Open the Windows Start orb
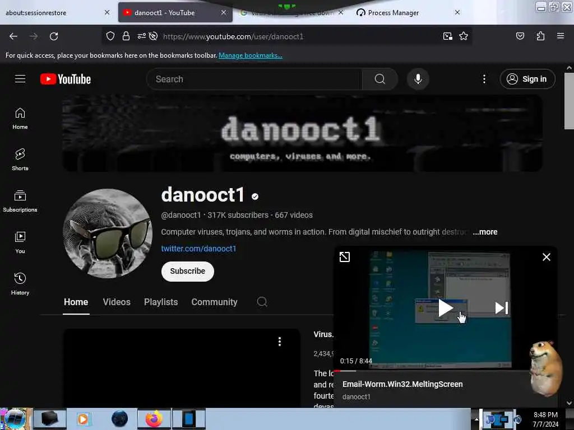Image resolution: width=574 pixels, height=430 pixels. [15, 419]
